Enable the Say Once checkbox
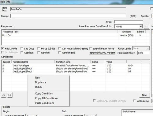Viewport: 153px width, 116px height. [x=22, y=48]
